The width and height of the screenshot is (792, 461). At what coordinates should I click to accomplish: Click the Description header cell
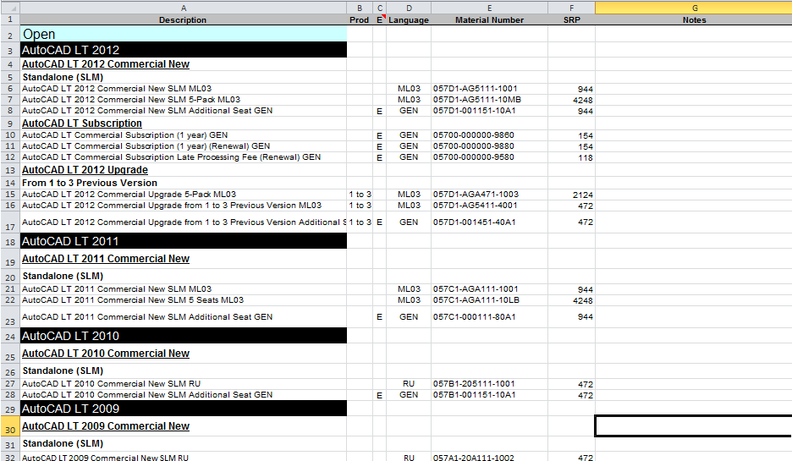coord(184,19)
